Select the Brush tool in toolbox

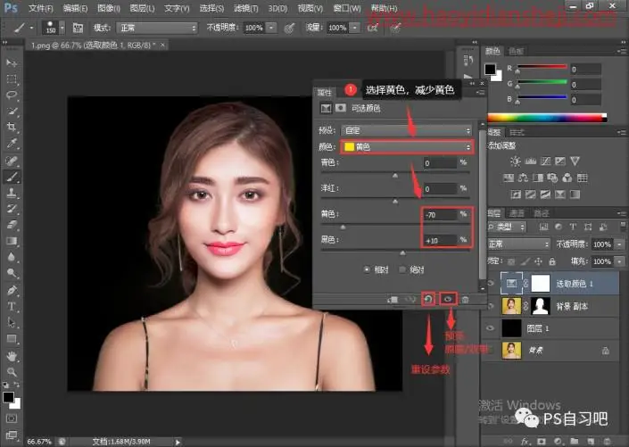point(12,177)
